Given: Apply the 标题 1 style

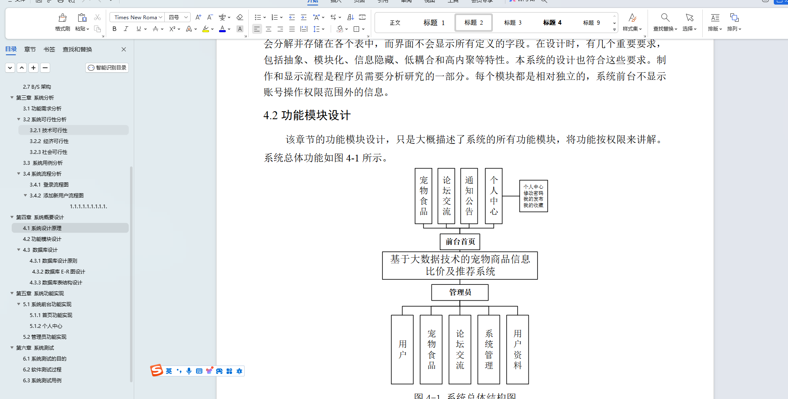Looking at the screenshot, I should pos(434,23).
